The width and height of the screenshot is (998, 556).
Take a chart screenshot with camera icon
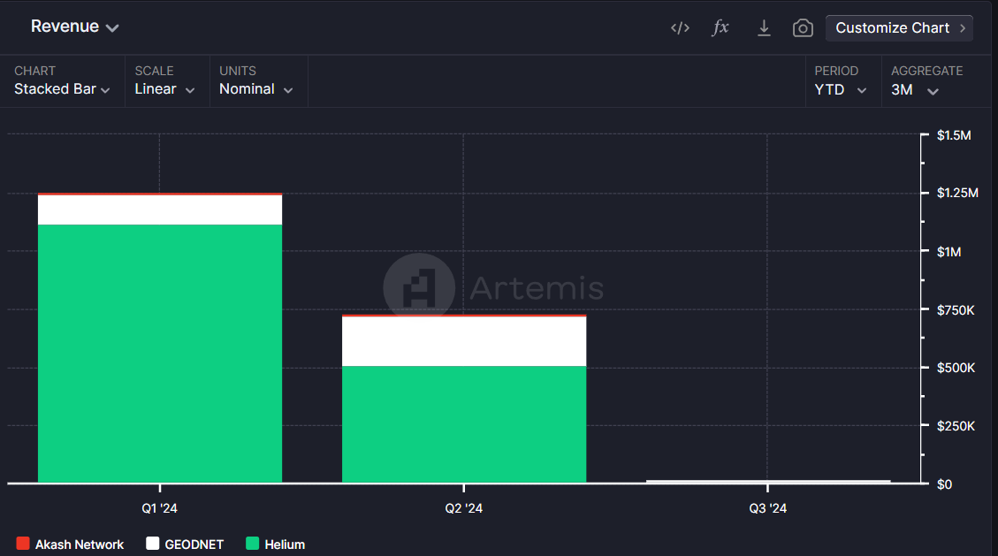803,28
